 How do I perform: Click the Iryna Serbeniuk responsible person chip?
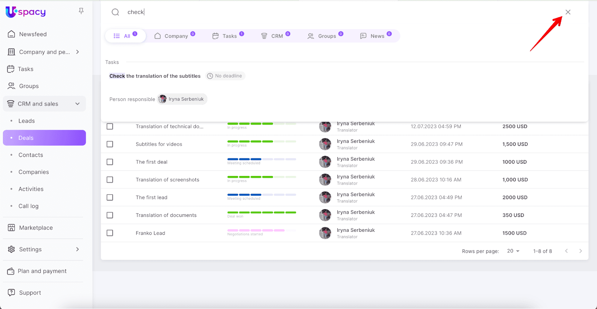[182, 99]
